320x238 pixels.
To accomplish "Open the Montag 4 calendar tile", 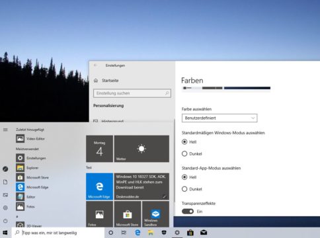I will pyautogui.click(x=99, y=149).
